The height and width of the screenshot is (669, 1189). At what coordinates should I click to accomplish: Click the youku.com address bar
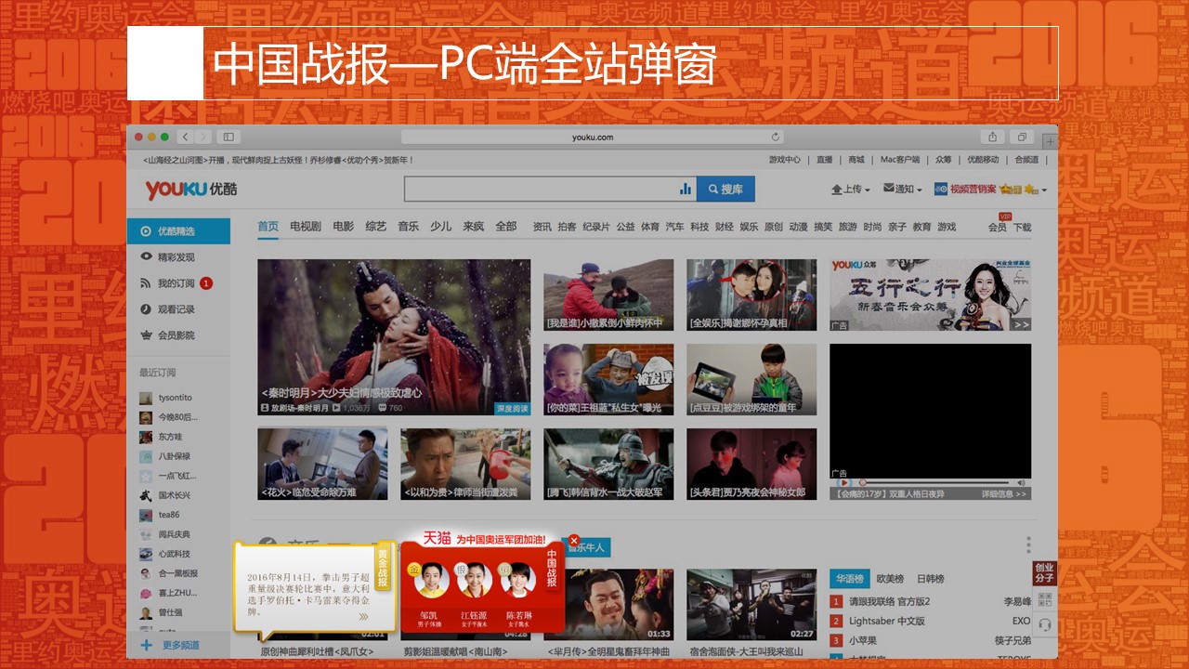[x=593, y=137]
